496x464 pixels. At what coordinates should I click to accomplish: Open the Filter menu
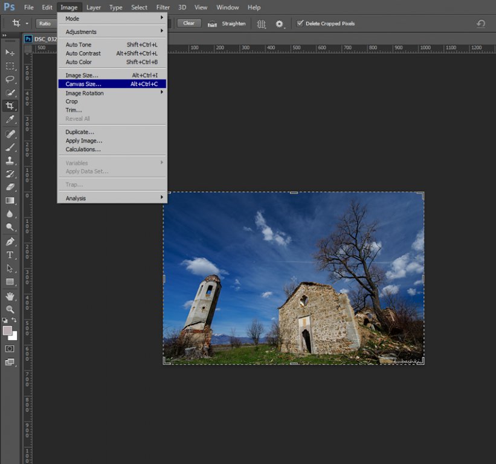tap(163, 7)
